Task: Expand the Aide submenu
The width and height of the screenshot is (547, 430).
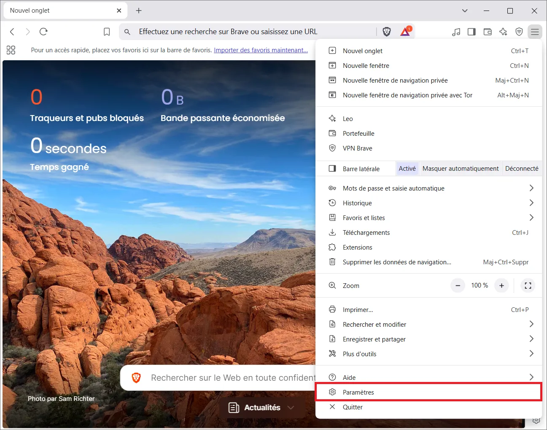Action: [531, 377]
